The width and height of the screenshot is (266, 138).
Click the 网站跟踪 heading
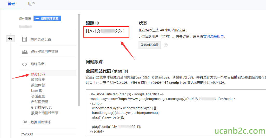[94, 62]
